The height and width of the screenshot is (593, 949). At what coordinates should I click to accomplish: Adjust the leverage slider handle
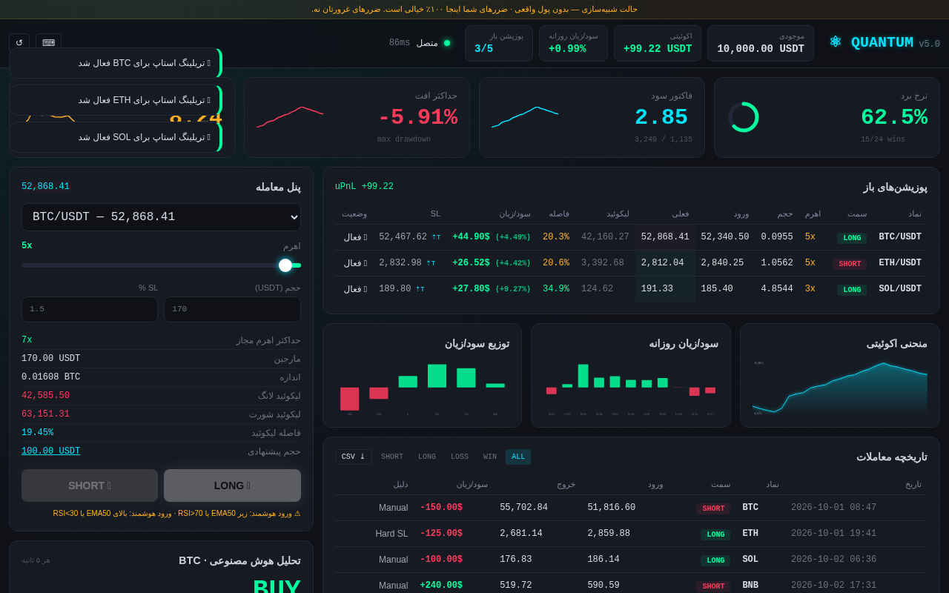[285, 265]
